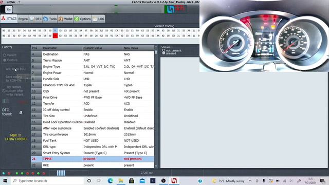Click the blue and red adapter logo

[175, 9]
